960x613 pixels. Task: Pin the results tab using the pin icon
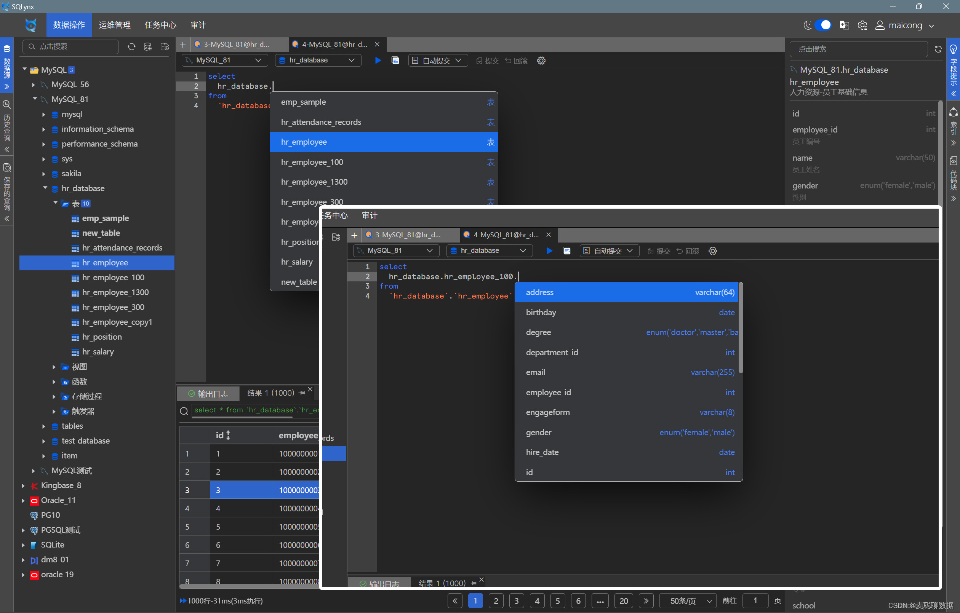pyautogui.click(x=302, y=393)
